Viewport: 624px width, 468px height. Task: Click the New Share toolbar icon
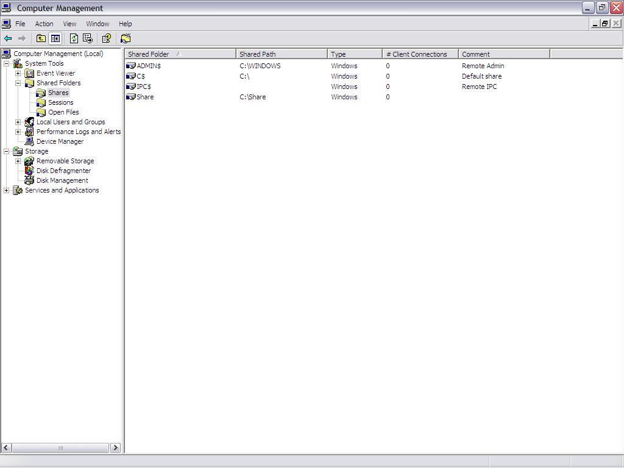pyautogui.click(x=126, y=38)
